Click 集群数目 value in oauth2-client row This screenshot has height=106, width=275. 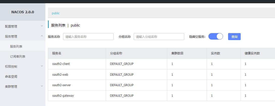tap(172, 64)
